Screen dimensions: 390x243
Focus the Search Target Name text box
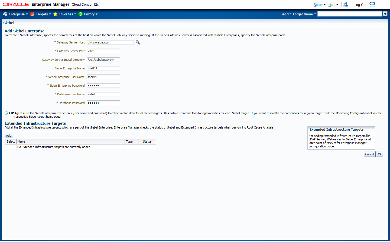click(x=350, y=14)
